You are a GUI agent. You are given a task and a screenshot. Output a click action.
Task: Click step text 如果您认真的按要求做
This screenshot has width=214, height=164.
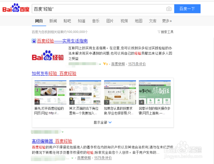[x=119, y=111]
